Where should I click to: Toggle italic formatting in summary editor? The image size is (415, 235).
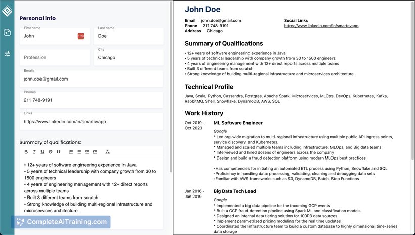pos(34,152)
